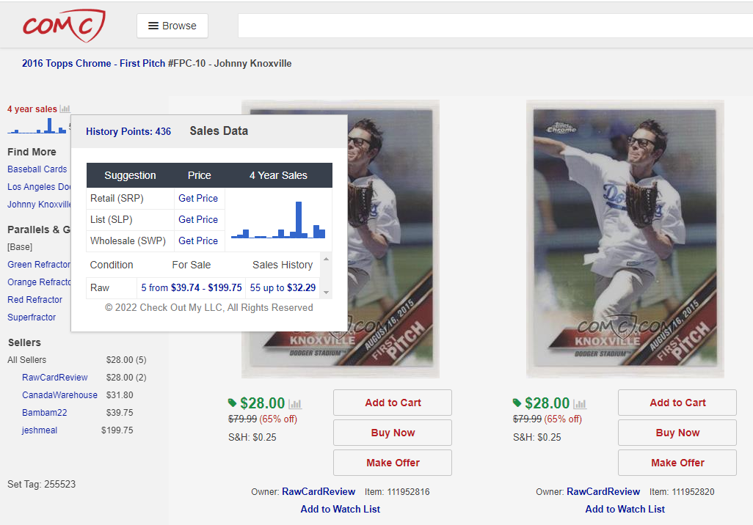753x525 pixels.
Task: Add first card to cart
Action: click(x=393, y=403)
